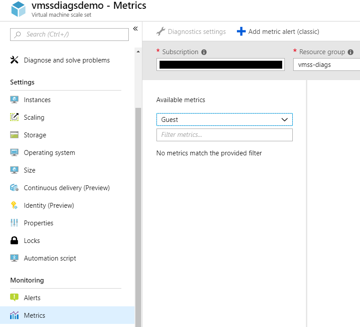Select Scaling in the sidebar
This screenshot has width=360, height=327.
(x=34, y=118)
